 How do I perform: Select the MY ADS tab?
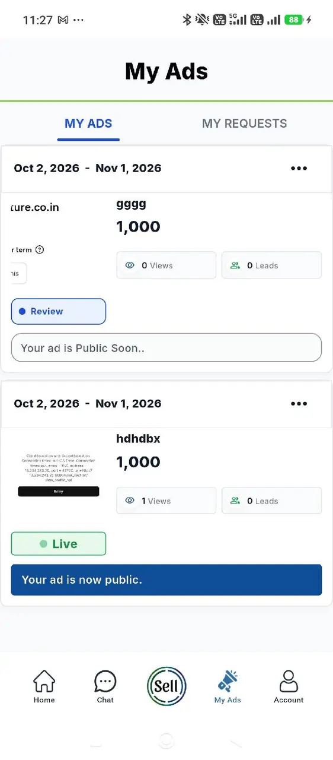[88, 123]
